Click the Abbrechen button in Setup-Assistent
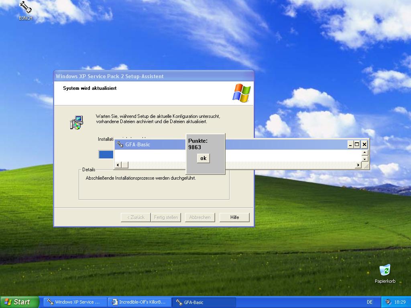The image size is (411, 308). coord(200,217)
